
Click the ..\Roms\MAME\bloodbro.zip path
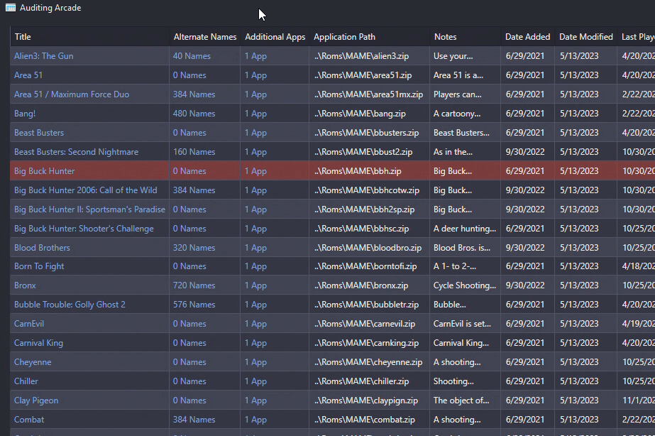(x=368, y=248)
